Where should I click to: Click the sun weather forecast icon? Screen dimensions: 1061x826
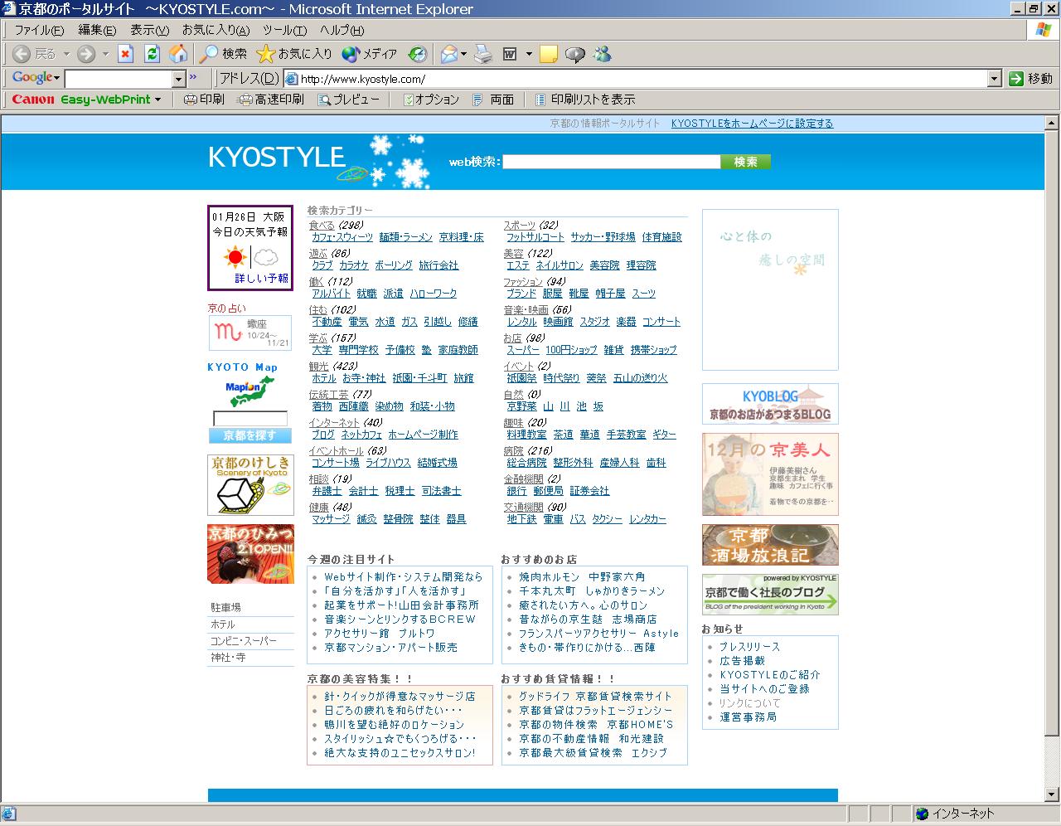(235, 257)
